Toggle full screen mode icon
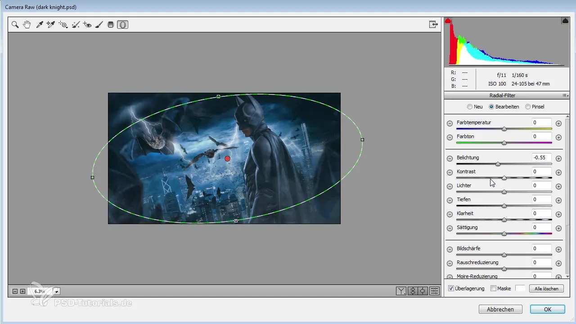The image size is (576, 324). click(x=433, y=25)
